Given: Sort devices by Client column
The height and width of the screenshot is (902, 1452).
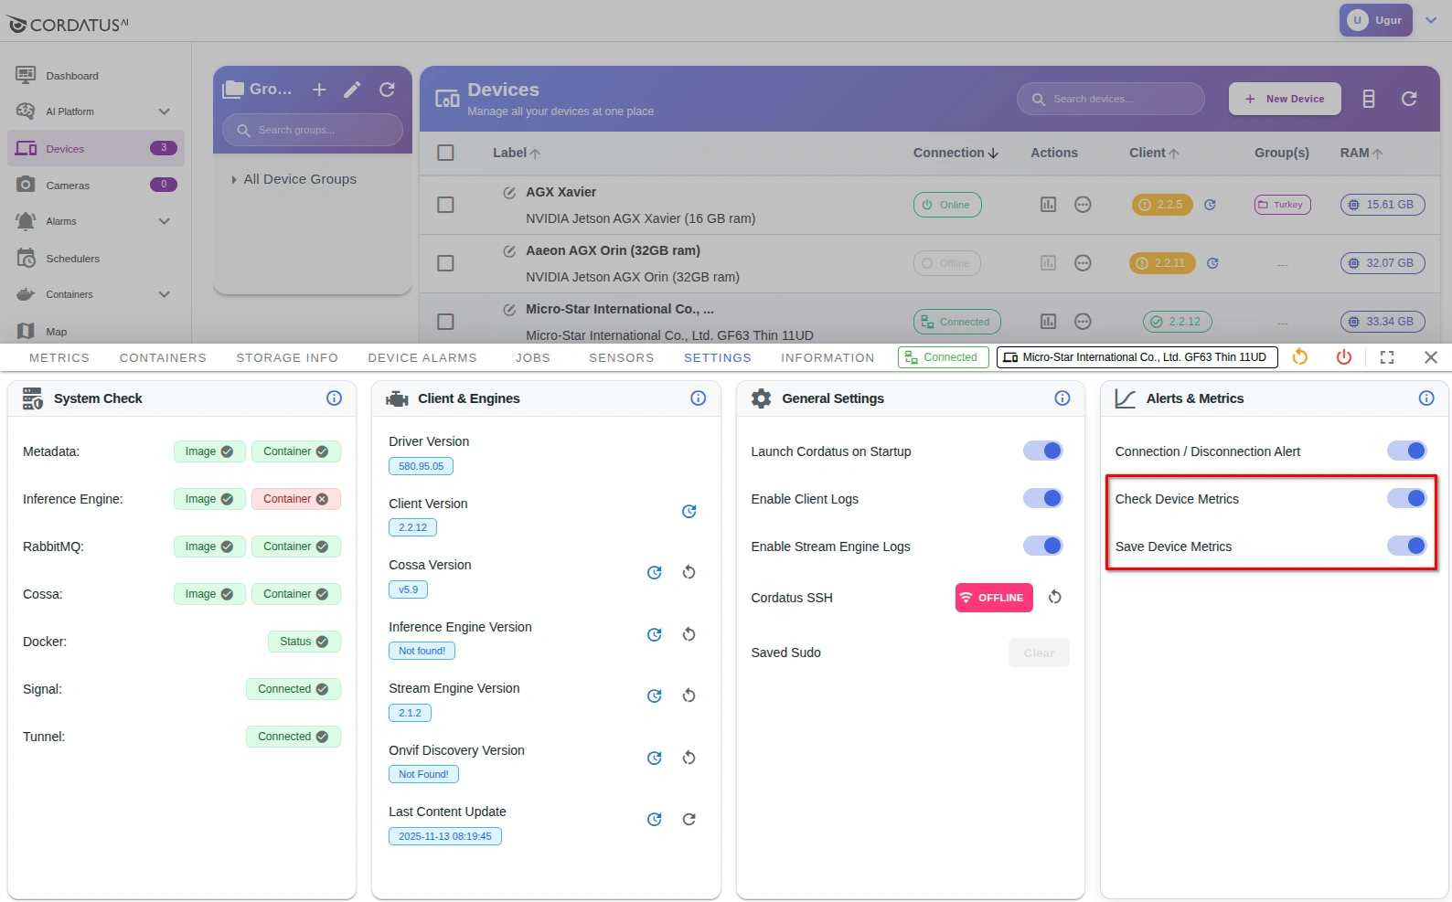Looking at the screenshot, I should (x=1154, y=153).
